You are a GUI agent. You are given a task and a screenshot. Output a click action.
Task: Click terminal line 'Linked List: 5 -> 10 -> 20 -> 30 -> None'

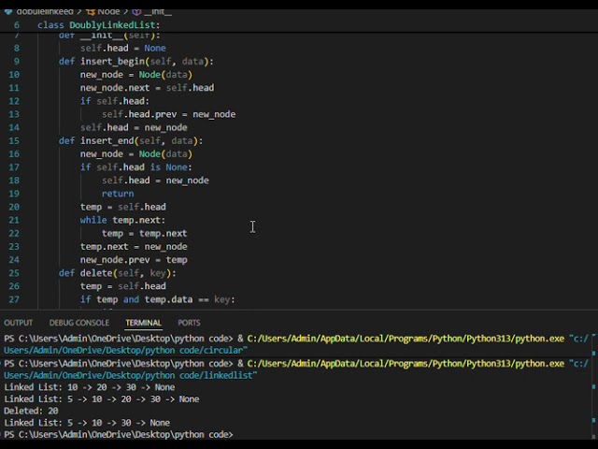(102, 399)
